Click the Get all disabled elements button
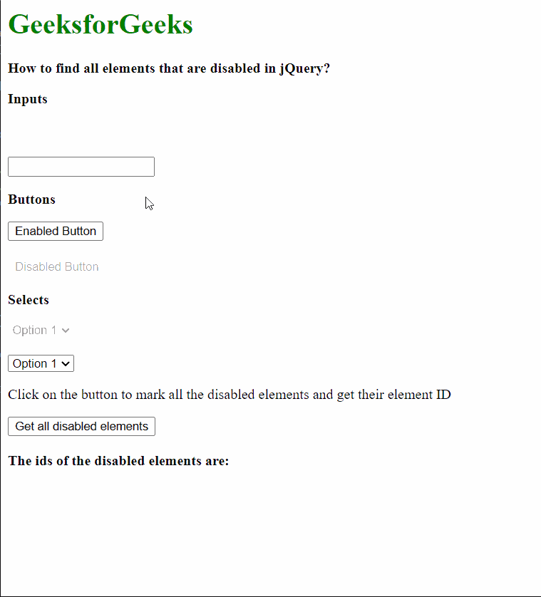The width and height of the screenshot is (541, 597). click(x=81, y=426)
